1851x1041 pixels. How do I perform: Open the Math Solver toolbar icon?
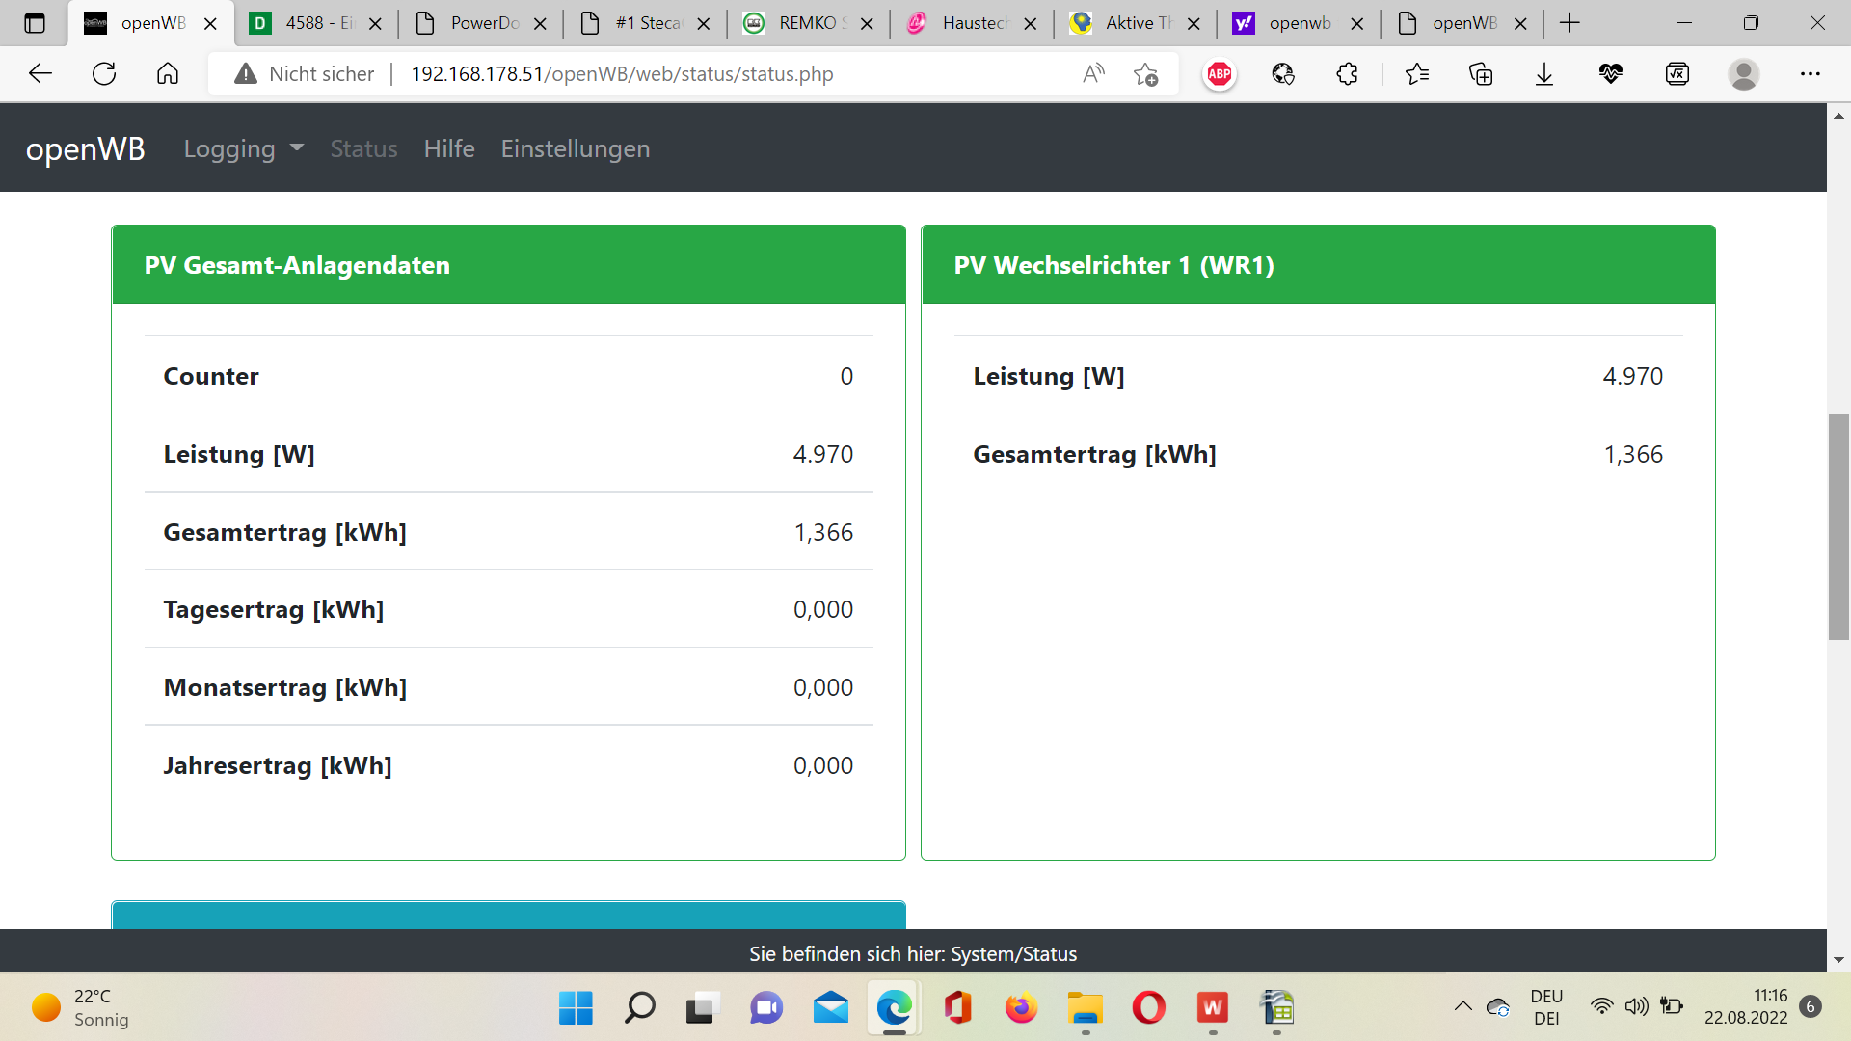pyautogui.click(x=1677, y=74)
